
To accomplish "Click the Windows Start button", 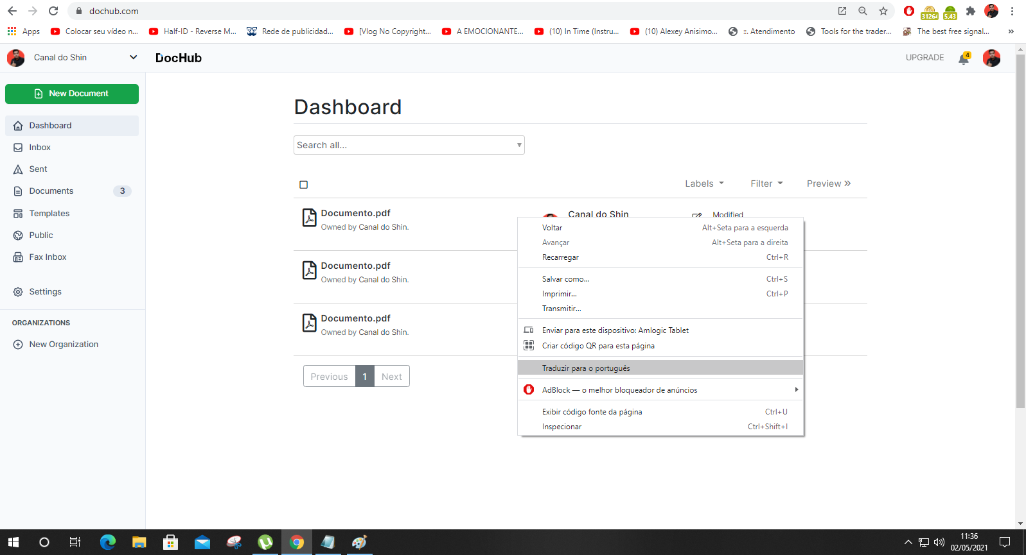I will click(x=13, y=542).
